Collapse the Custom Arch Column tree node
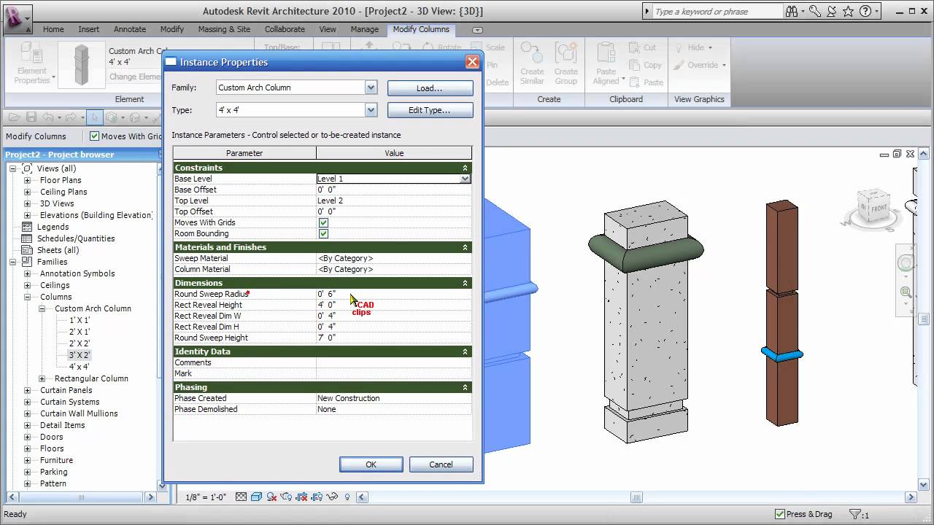The image size is (934, 525). (x=42, y=308)
